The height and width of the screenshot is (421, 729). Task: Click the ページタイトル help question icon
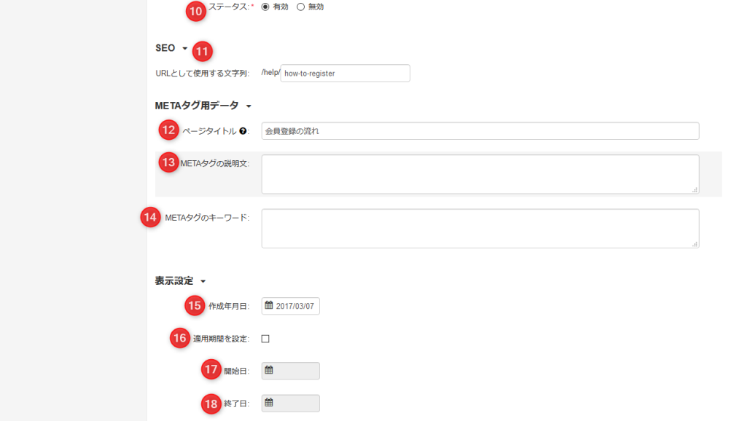[x=243, y=131]
